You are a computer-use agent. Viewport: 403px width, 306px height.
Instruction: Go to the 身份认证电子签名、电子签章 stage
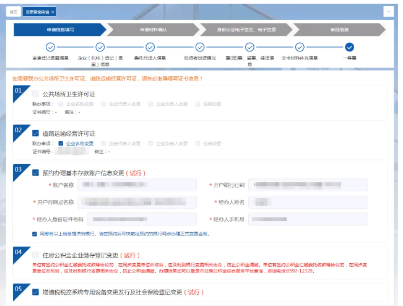246,29
